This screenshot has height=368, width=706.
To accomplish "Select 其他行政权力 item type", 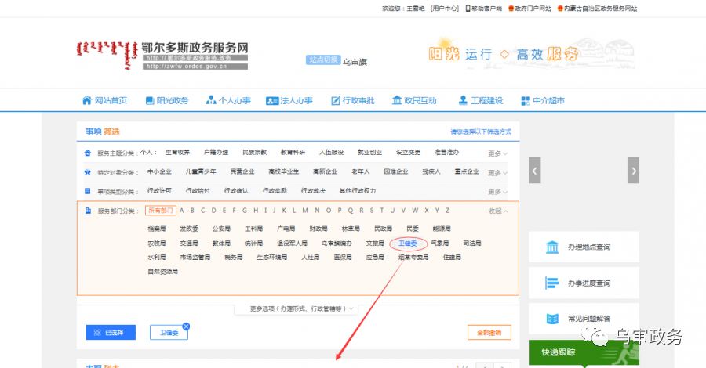I will (358, 190).
